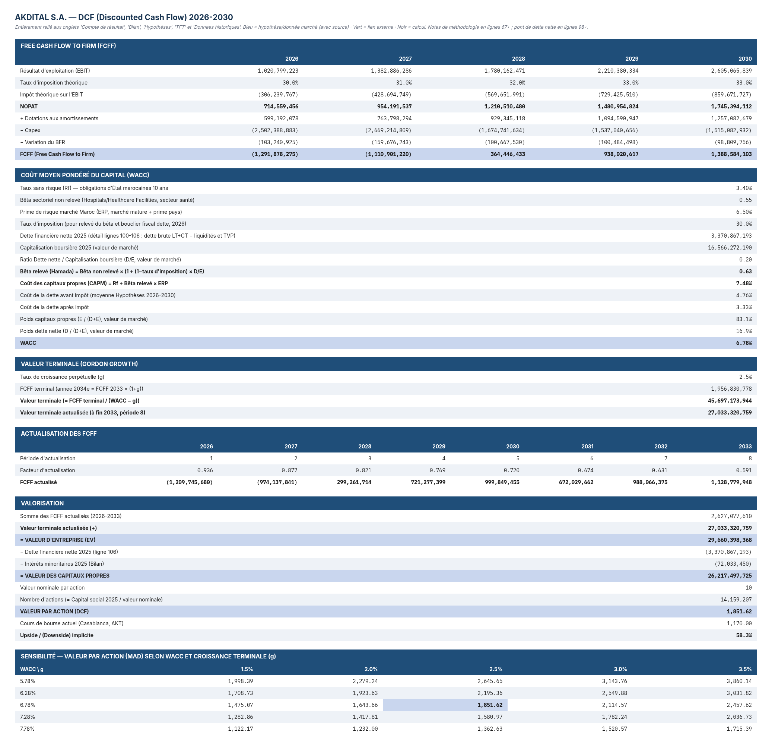Select equity value "26,217,497,725"
The image size is (772, 740).
[730, 576]
